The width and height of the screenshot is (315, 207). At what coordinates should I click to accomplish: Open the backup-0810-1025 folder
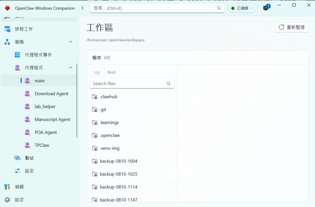tap(132, 174)
